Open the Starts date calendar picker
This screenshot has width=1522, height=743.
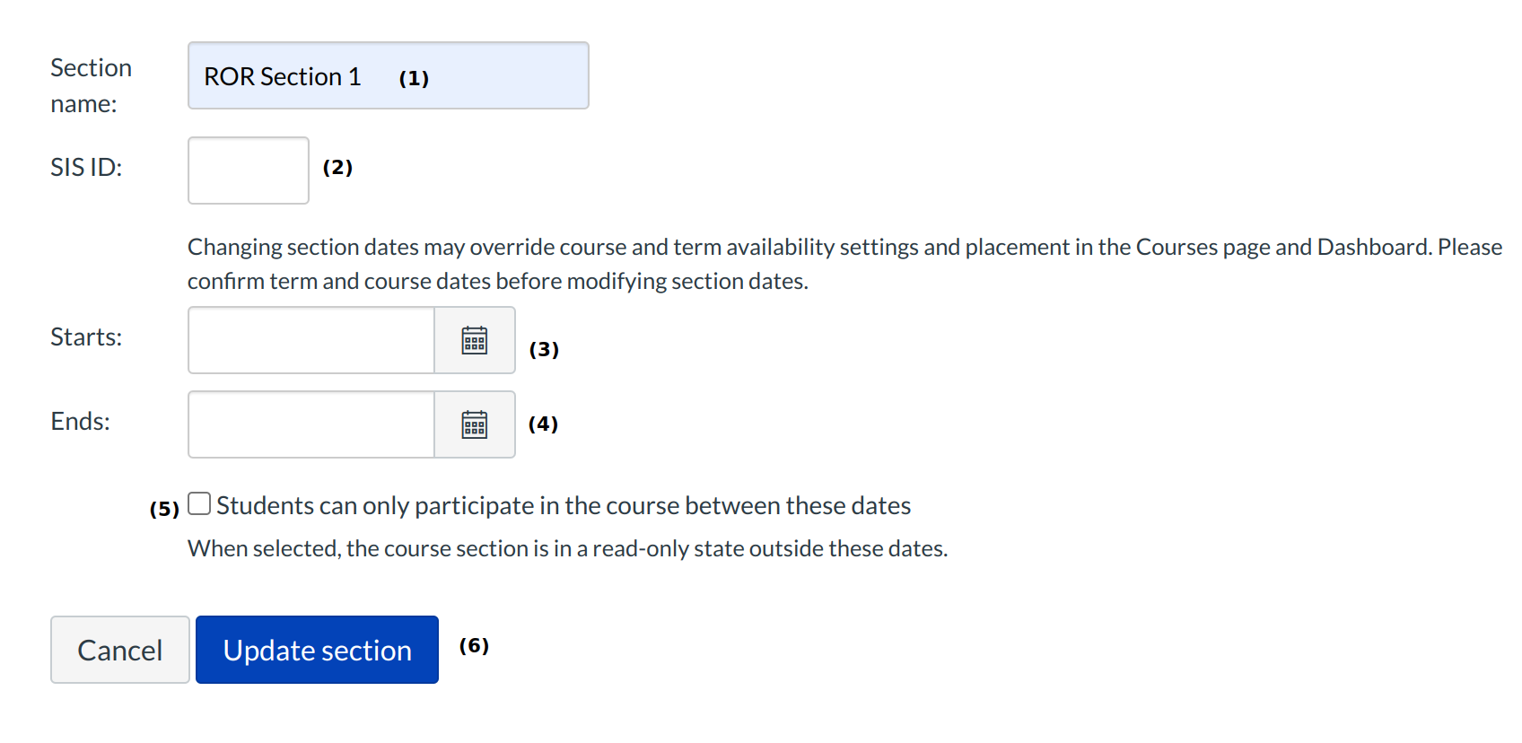474,340
